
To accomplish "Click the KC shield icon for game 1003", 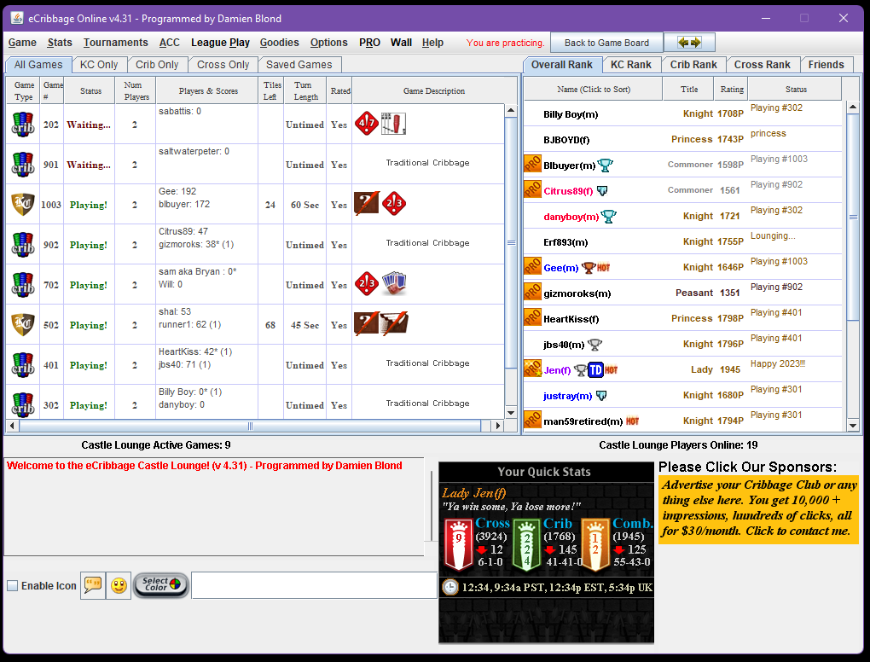I will coord(23,205).
